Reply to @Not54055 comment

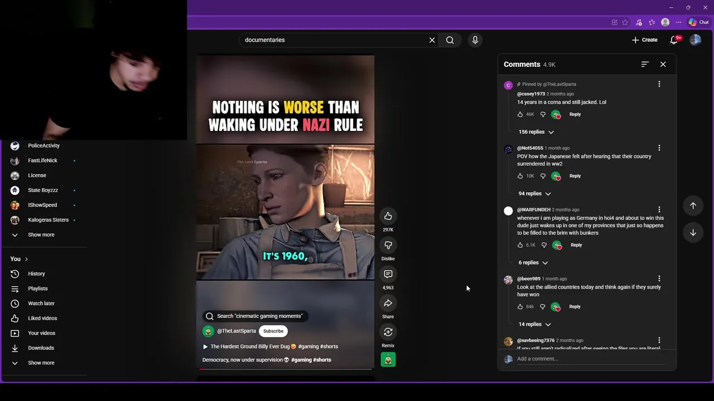pos(575,176)
